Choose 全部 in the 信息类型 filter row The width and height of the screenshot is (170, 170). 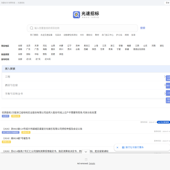[x=20, y=54]
